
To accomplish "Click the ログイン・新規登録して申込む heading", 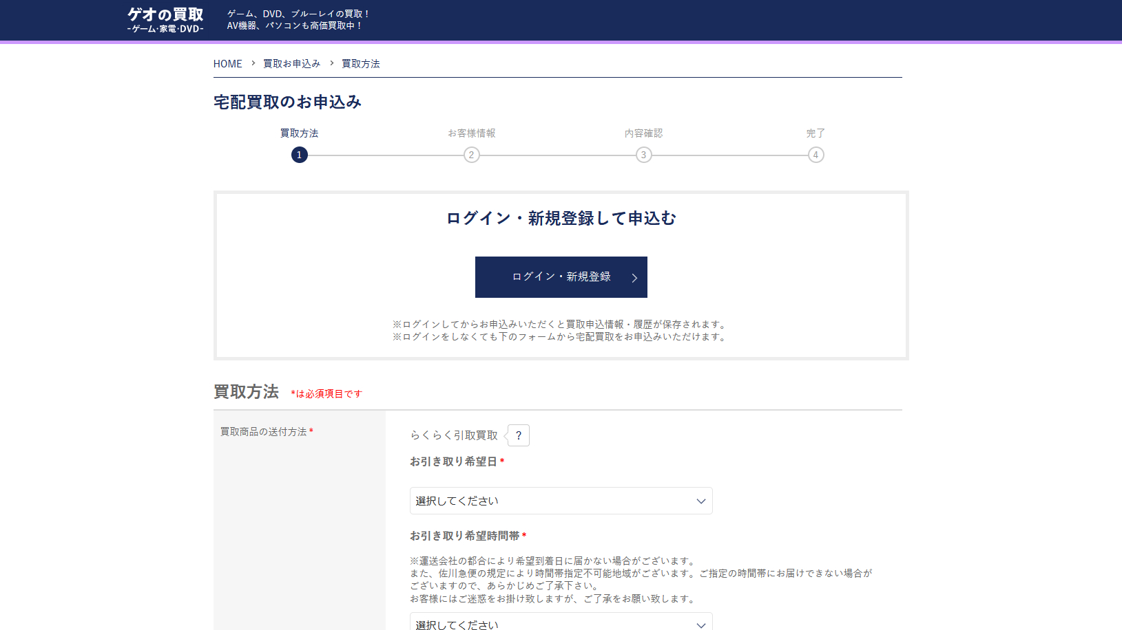I will 561,218.
